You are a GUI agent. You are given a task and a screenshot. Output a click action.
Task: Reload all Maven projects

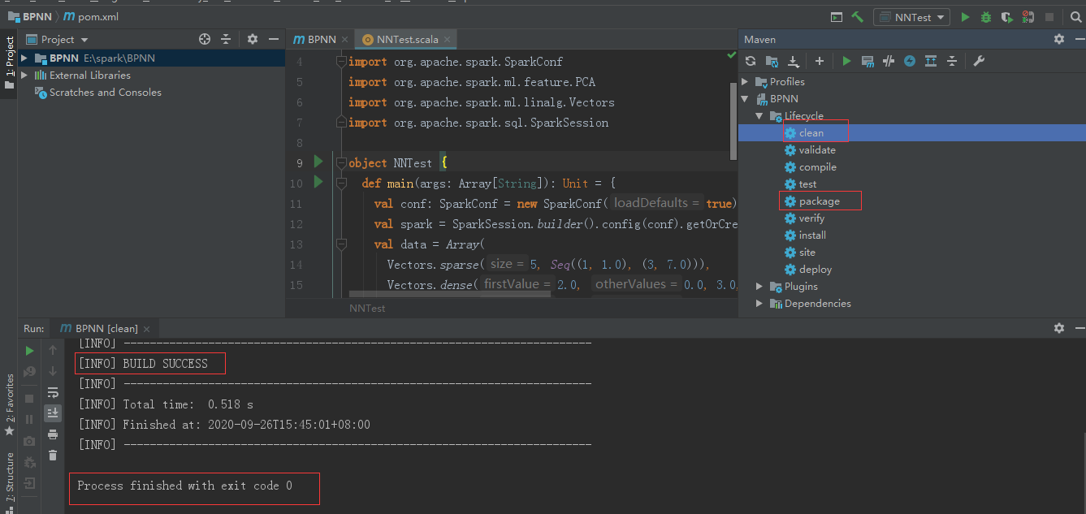(x=751, y=60)
